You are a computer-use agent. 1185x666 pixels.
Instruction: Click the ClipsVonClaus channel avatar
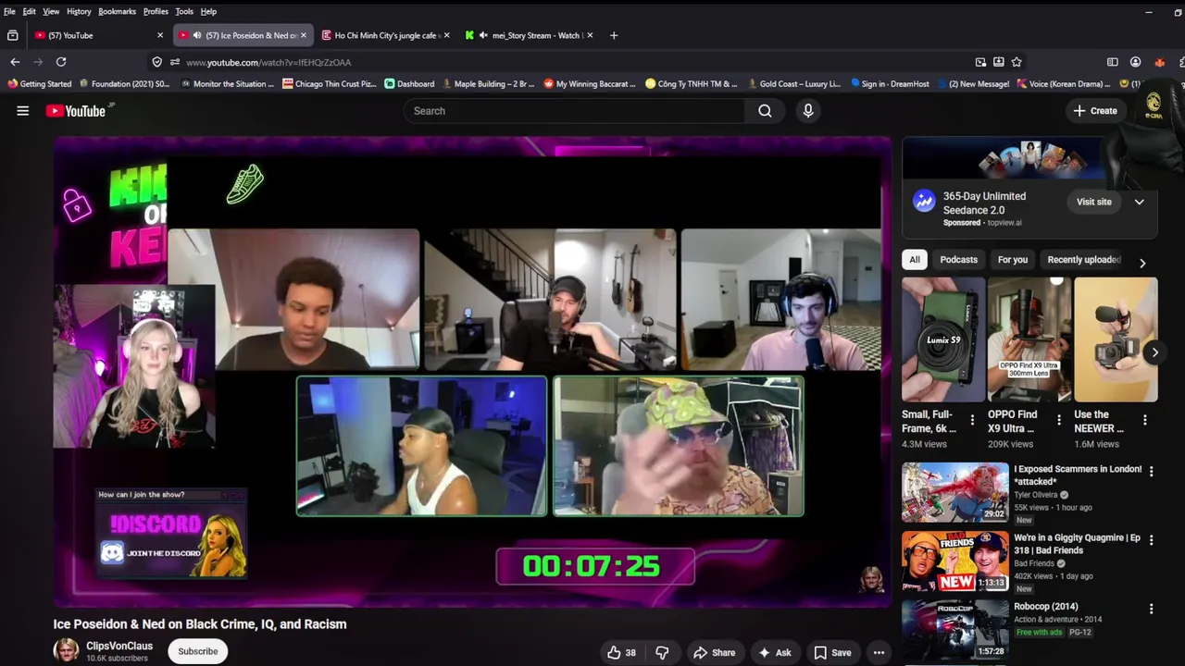[x=66, y=650]
